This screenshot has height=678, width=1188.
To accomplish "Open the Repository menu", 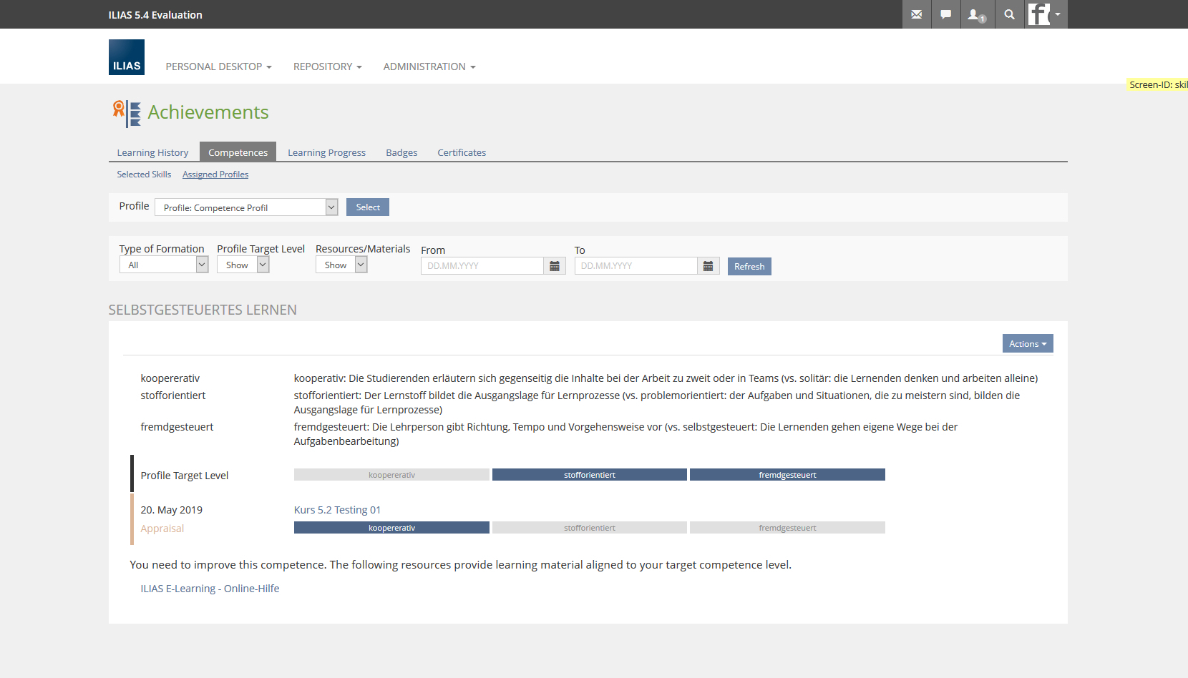I will [x=327, y=67].
